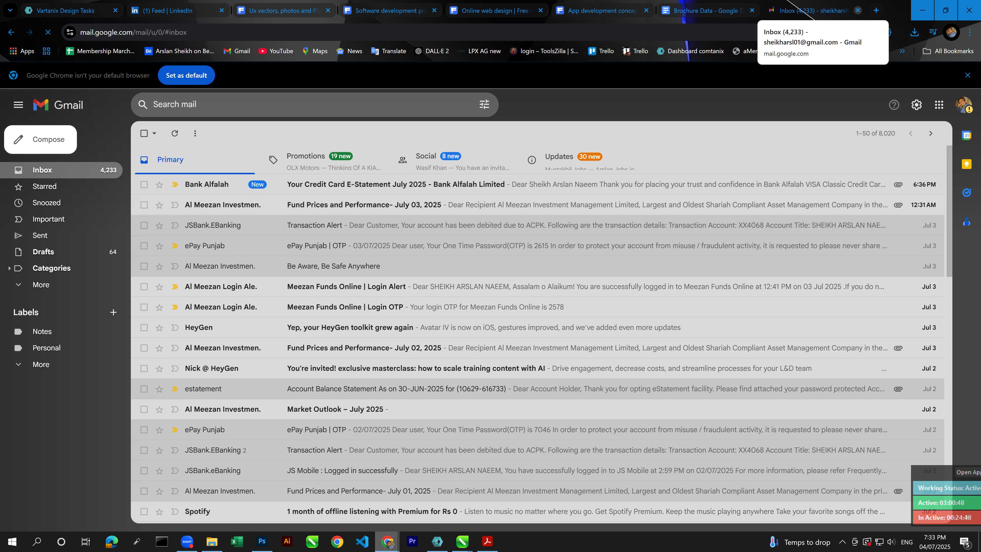
Task: Open the Google apps grid icon
Action: coord(939,105)
